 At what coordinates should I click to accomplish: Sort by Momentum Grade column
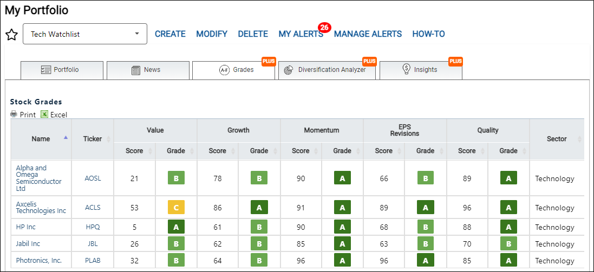[x=342, y=150]
